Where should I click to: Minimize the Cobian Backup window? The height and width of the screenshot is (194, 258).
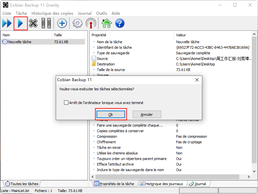point(220,5)
